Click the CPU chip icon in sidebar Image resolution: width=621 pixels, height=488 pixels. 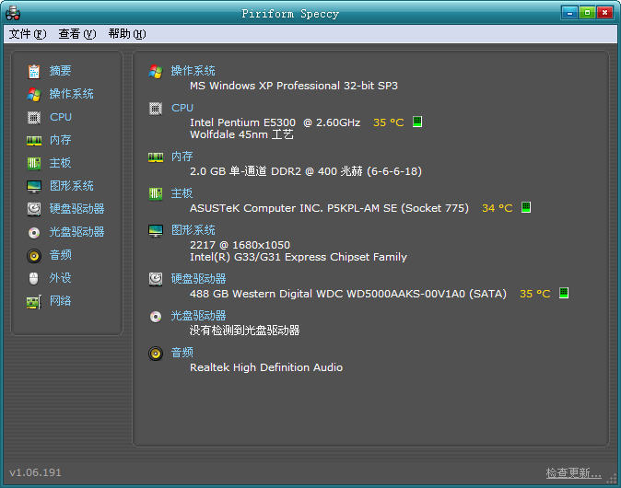click(34, 117)
